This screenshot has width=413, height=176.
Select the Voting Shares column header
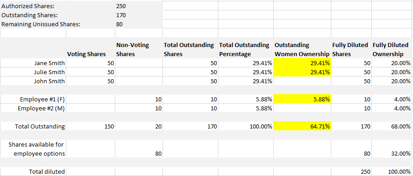coord(90,49)
